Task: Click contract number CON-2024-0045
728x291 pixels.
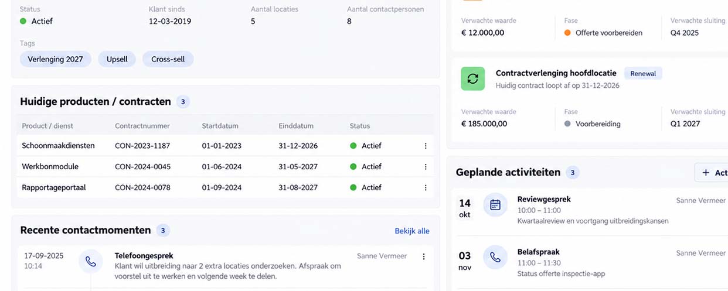Action: 143,167
